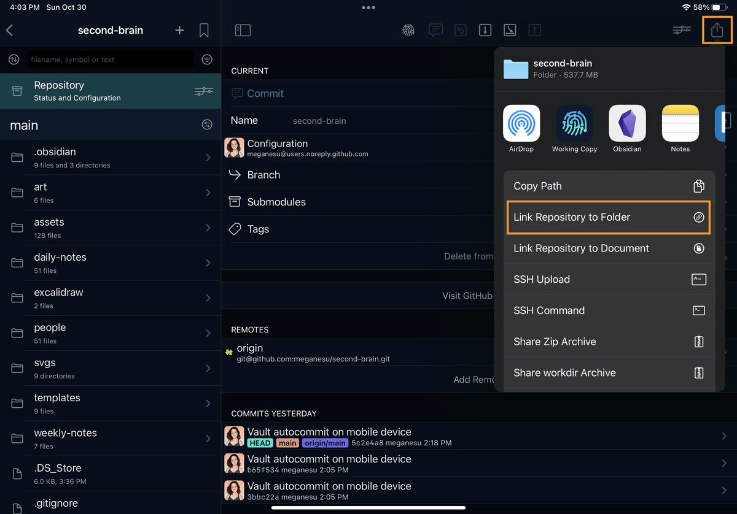Toggle sort order beside the search field
Viewport: 737px width, 514px height.
tap(207, 59)
